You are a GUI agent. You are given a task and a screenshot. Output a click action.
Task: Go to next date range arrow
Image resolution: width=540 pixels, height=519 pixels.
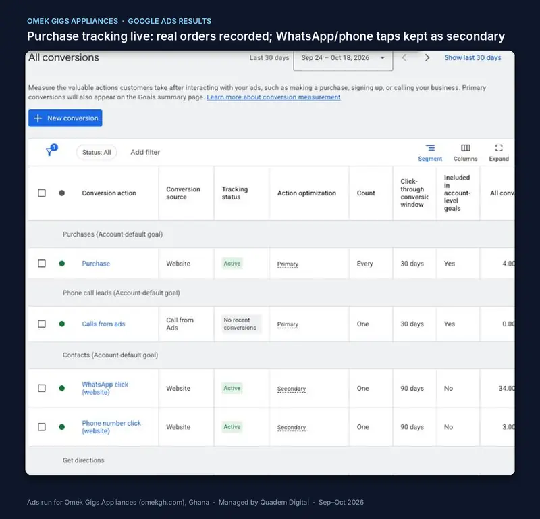[x=427, y=57]
